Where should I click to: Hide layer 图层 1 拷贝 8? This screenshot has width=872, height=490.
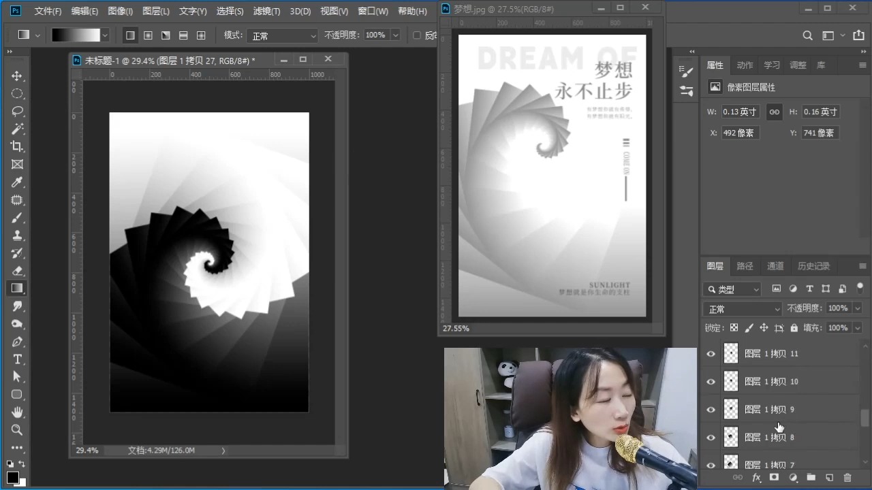pos(711,438)
